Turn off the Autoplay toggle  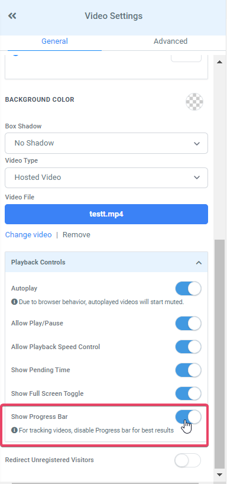pos(188,289)
